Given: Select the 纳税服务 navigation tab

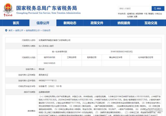Looking at the screenshot, I should click(123, 23).
